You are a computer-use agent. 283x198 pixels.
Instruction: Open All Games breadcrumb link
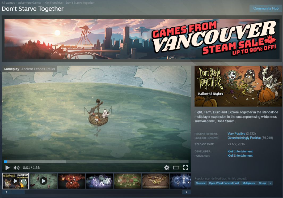8,3
